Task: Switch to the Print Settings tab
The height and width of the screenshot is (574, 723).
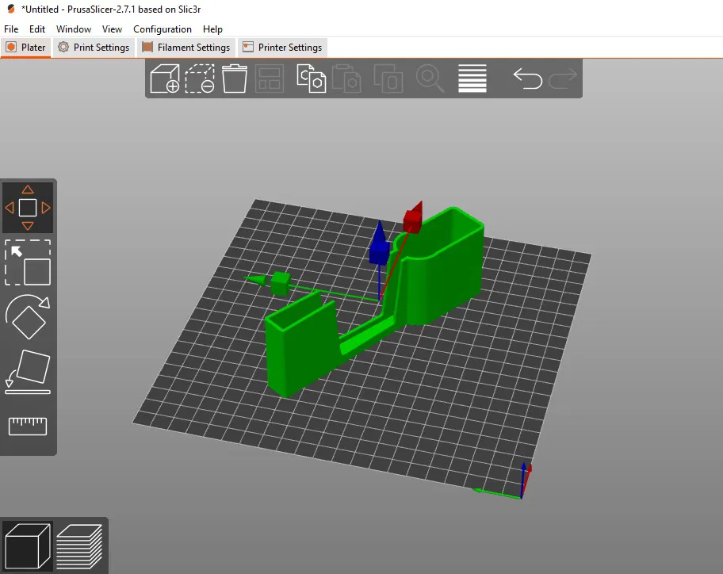Action: [94, 48]
